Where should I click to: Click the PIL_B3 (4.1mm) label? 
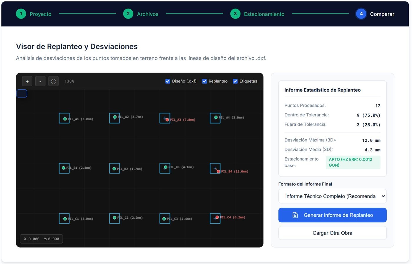pos(181,167)
